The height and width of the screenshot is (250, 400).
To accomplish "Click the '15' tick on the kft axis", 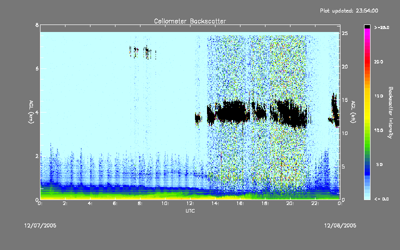I will (x=344, y=100).
